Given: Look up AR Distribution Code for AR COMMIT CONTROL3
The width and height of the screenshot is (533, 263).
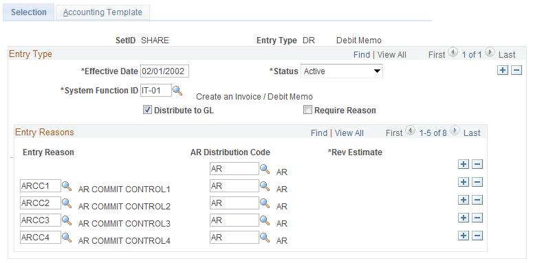Looking at the screenshot, I should click(265, 220).
